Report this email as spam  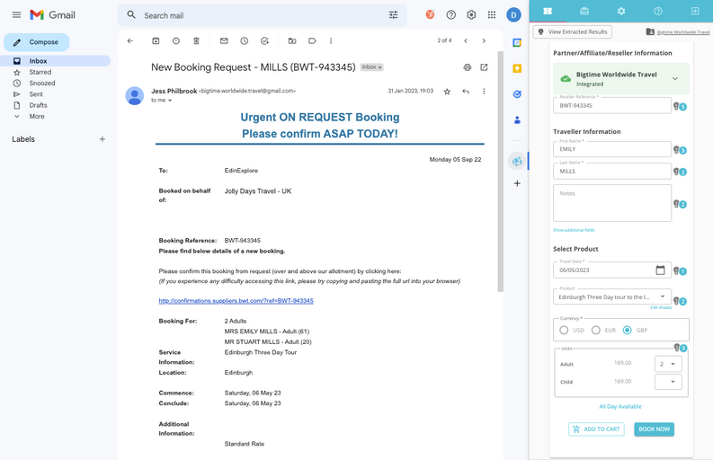pos(176,41)
